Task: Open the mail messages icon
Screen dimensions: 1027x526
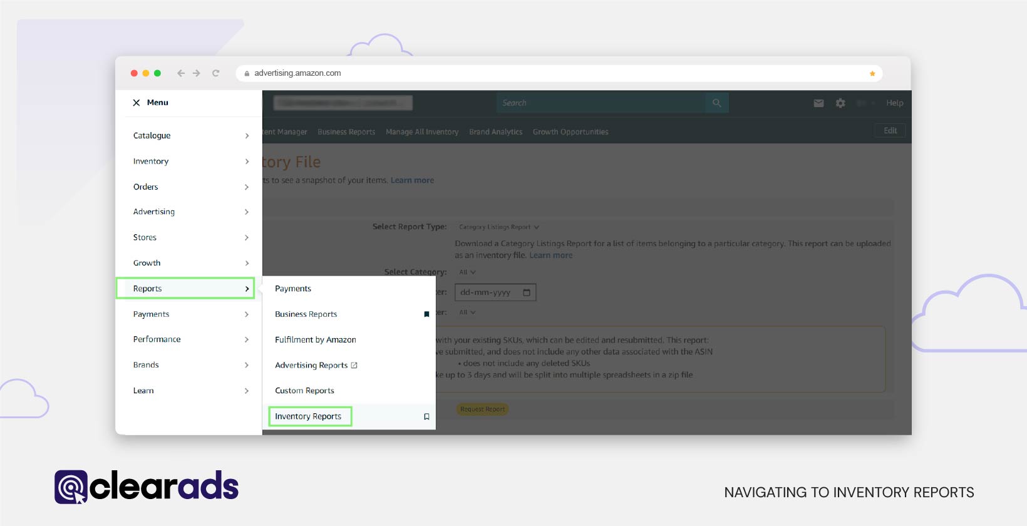Action: (818, 103)
